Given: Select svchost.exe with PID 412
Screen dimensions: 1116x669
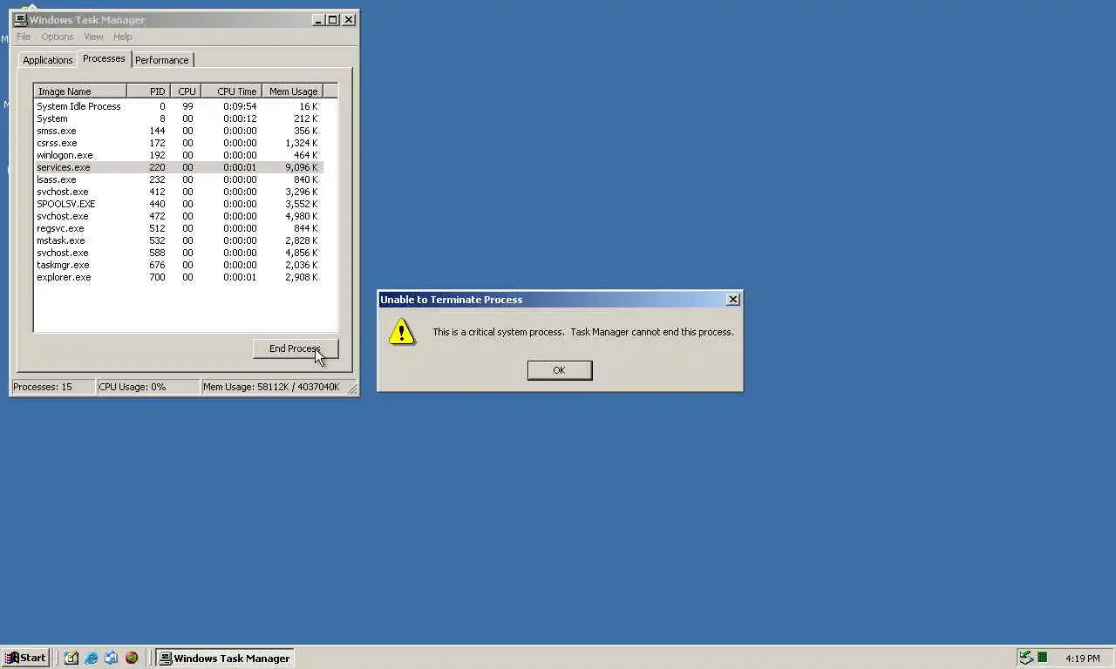Looking at the screenshot, I should coord(179,192).
